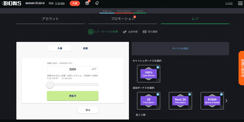This screenshot has height=122, width=244.
Task: Click the キャッシュボーナスを選択 heading
Action: (x=147, y=61)
